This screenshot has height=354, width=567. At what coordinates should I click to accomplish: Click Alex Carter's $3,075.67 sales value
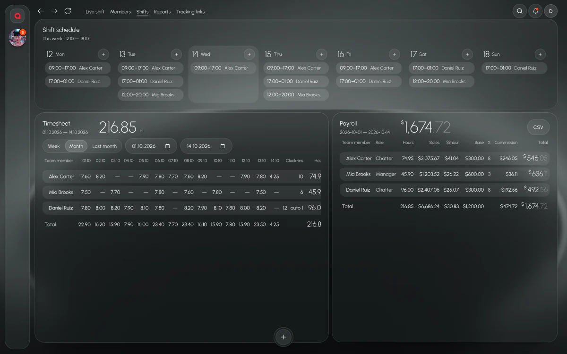pyautogui.click(x=429, y=159)
